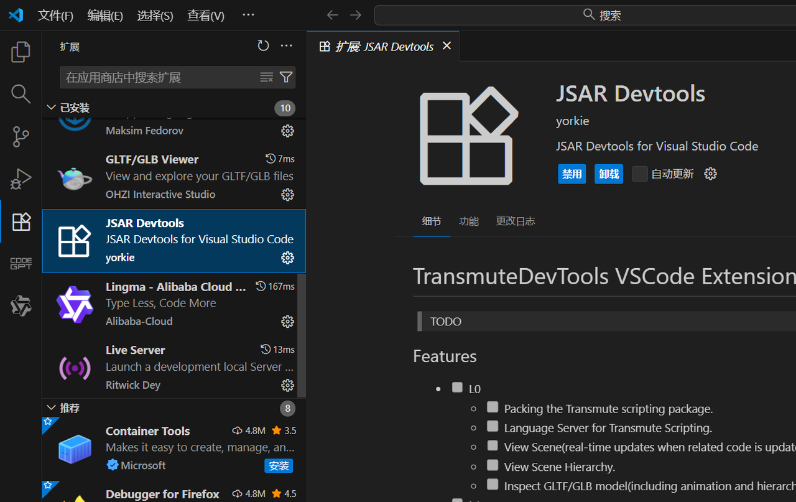Screen dimensions: 796x502
Task: Open Source Control view
Action: [x=21, y=137]
